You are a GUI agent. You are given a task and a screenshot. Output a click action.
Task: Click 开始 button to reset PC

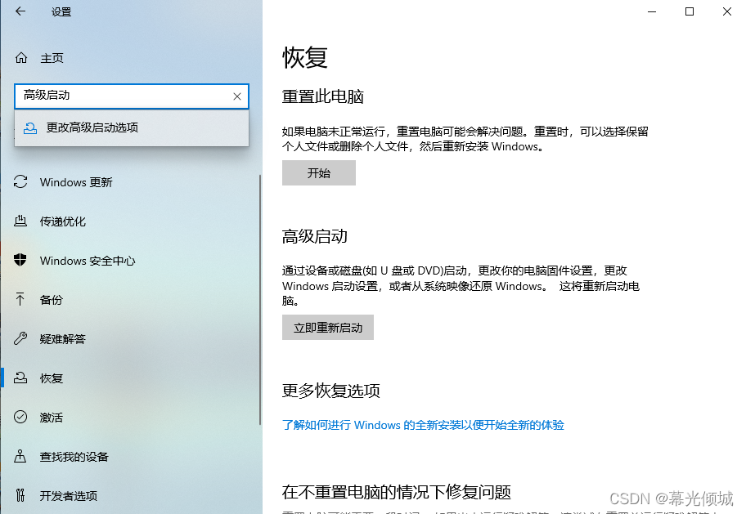[x=319, y=172]
